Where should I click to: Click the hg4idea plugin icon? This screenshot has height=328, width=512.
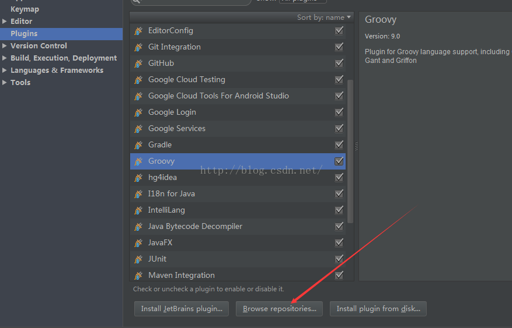[138, 178]
